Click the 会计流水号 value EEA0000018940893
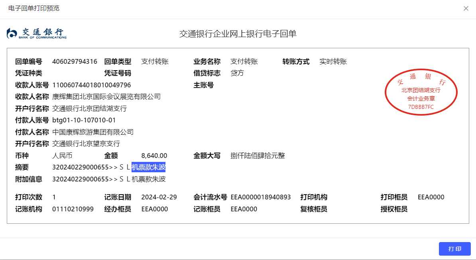The image size is (476, 260). (260, 197)
